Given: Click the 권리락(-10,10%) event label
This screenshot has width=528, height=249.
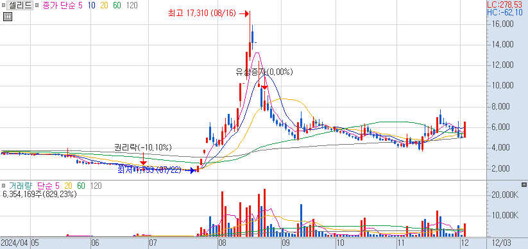Looking at the screenshot, I should [143, 147].
